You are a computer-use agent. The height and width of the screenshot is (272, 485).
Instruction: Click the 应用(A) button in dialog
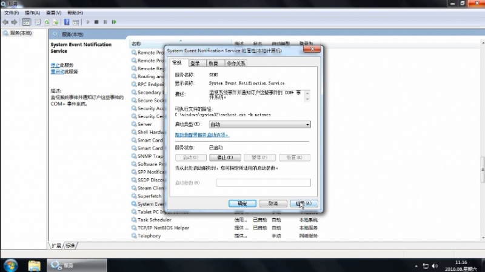click(304, 204)
